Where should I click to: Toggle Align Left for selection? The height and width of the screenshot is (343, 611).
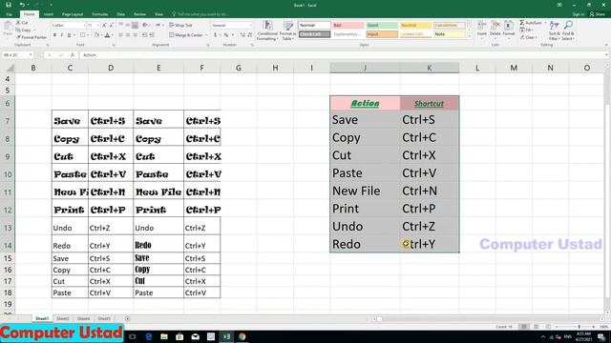click(x=121, y=35)
